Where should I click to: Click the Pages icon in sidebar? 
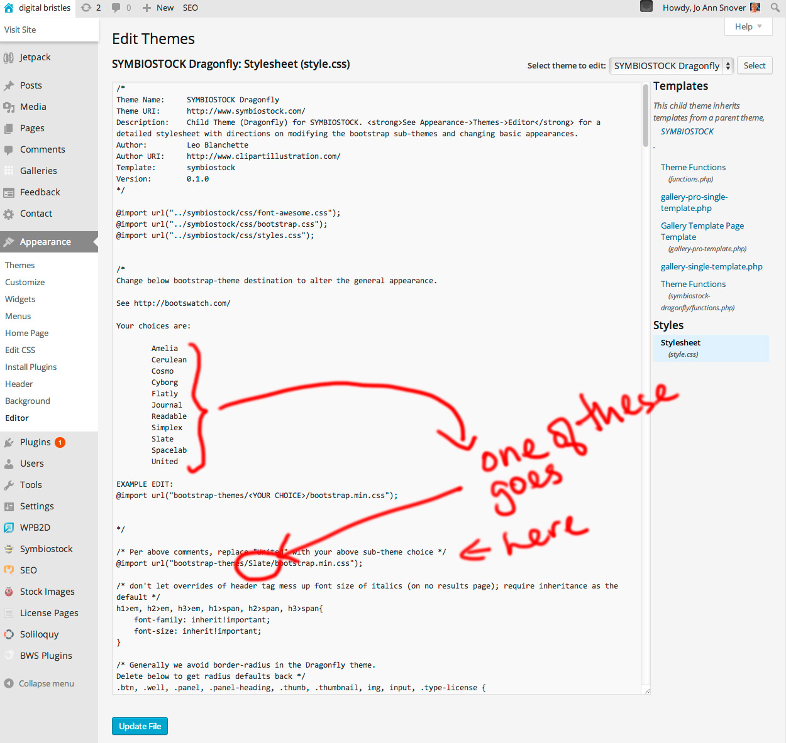[9, 128]
